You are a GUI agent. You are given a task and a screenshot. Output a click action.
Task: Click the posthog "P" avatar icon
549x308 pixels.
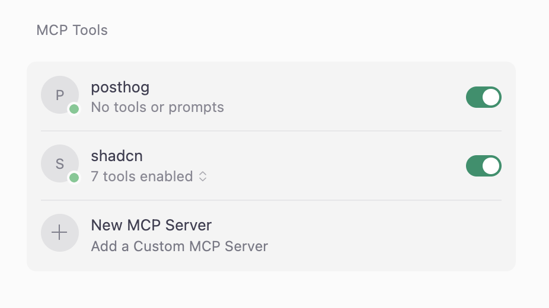59,95
